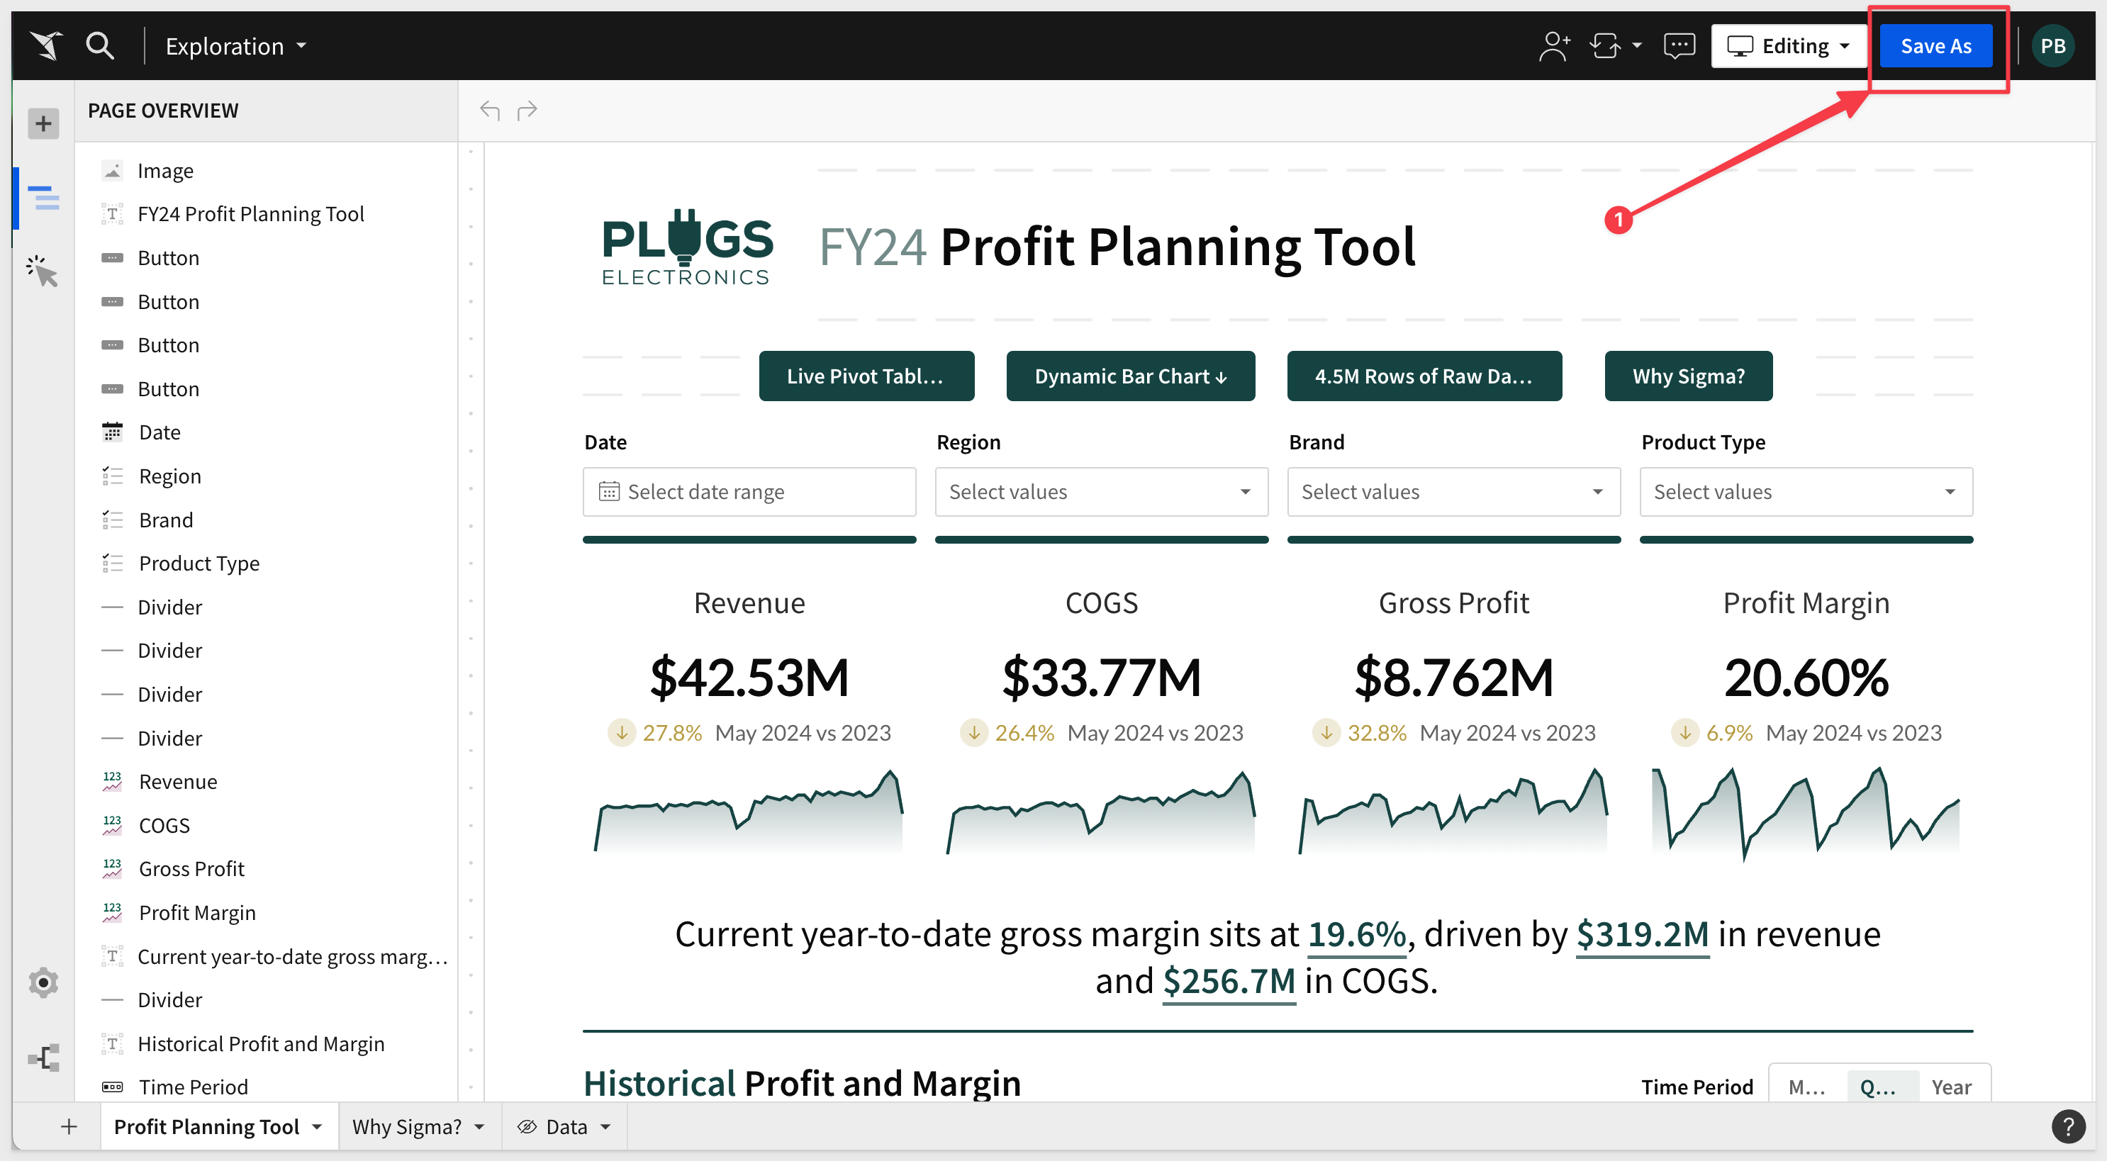
Task: Open the help question mark icon
Action: click(2068, 1127)
